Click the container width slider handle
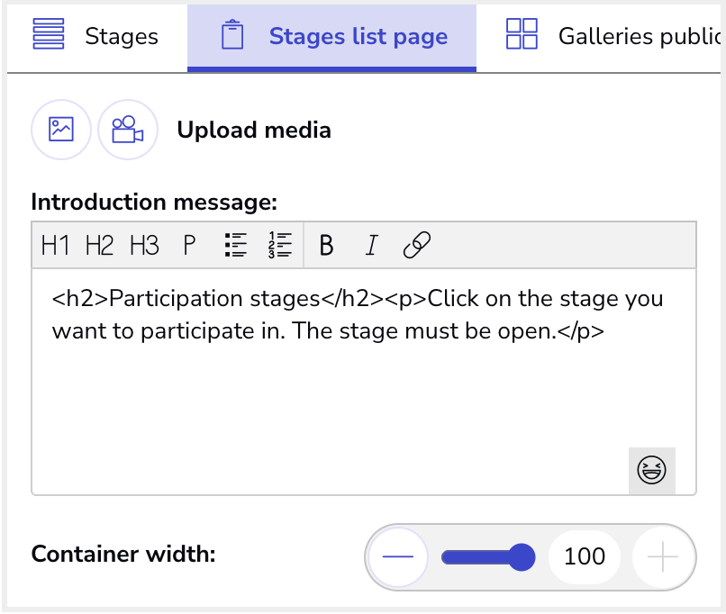726x614 pixels. click(x=522, y=557)
